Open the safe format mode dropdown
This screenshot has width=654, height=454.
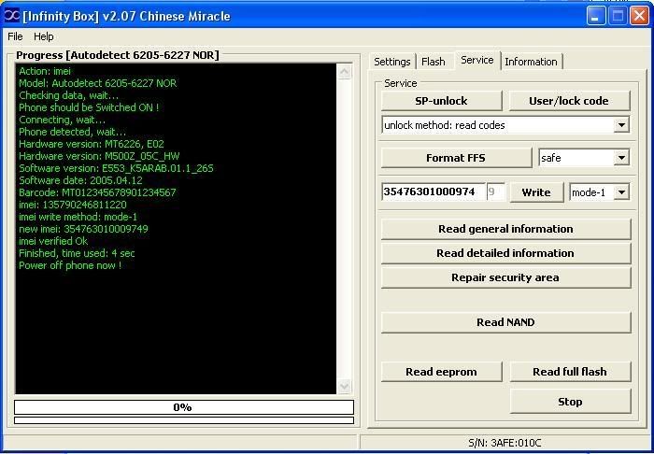click(621, 158)
